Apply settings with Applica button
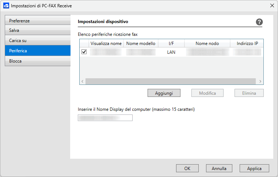The height and width of the screenshot is (177, 278). point(254,169)
